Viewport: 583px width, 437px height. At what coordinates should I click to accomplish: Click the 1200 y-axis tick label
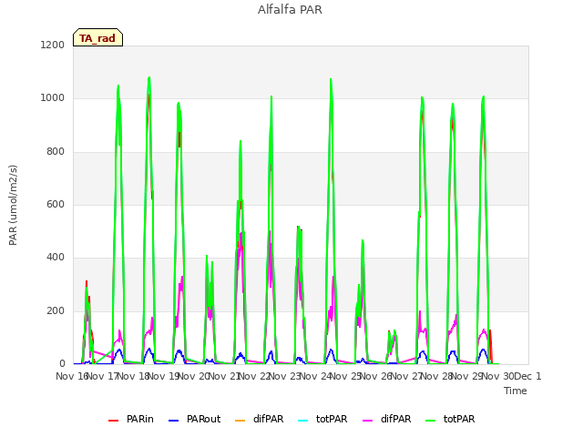(53, 45)
